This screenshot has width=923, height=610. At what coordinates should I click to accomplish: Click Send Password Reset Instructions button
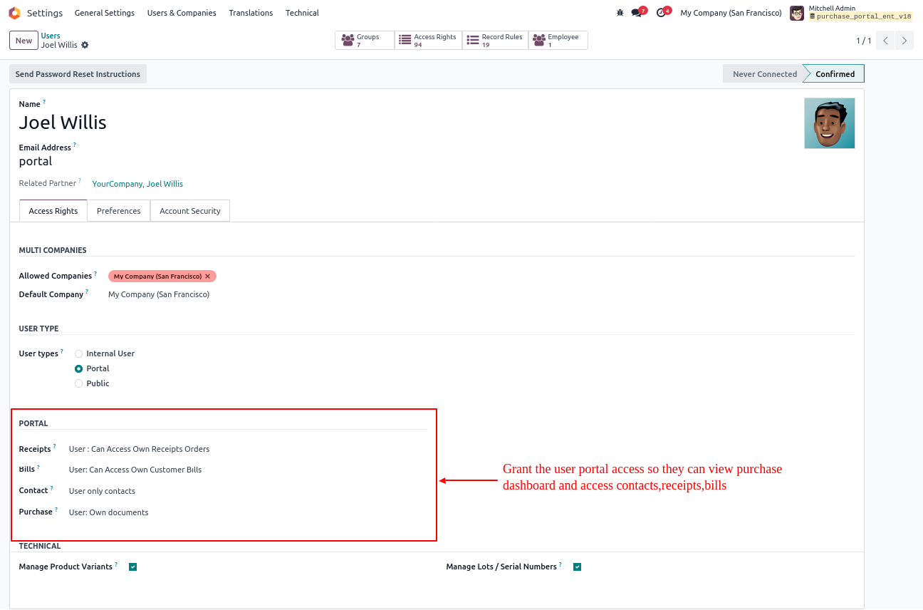pyautogui.click(x=78, y=74)
